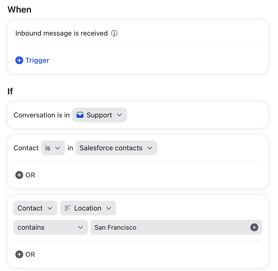Click the San Francisco value field
Viewport: 278px width, 271px height.
[x=176, y=227]
